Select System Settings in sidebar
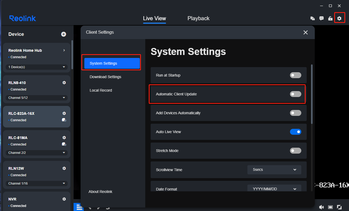 coord(112,63)
